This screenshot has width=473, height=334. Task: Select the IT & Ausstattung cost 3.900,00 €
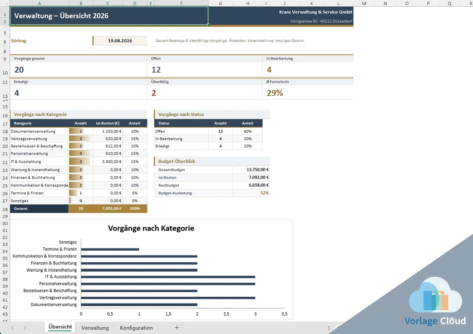pos(108,161)
